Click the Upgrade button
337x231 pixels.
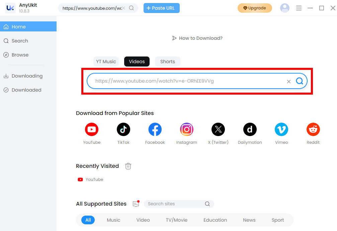click(x=255, y=8)
